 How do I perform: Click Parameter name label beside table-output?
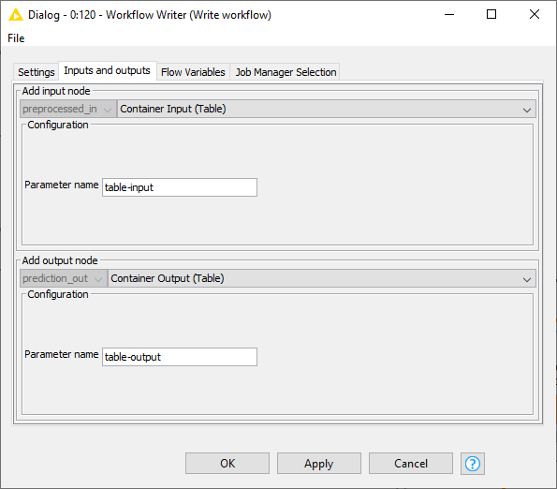click(x=62, y=354)
